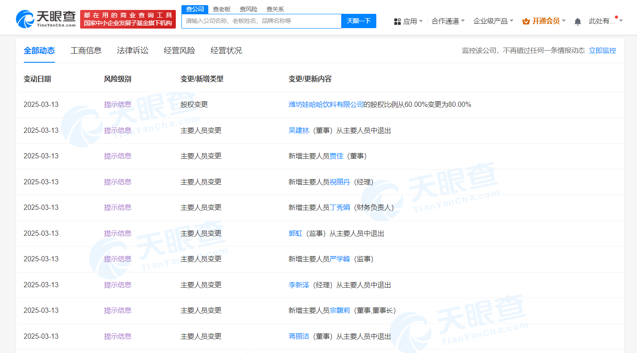Click 主要人员变更 in the 严学峰 row
The image size is (637, 353).
point(201,259)
